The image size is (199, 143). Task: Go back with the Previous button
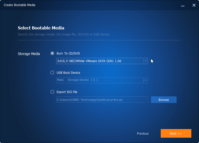[x=143, y=133]
